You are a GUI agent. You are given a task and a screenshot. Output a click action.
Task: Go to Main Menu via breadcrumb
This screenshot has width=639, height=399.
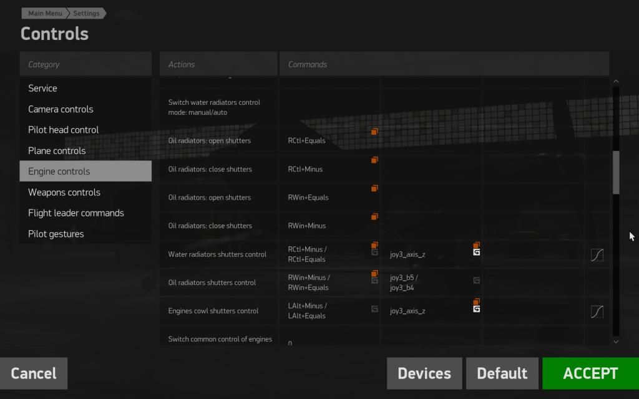(x=44, y=12)
